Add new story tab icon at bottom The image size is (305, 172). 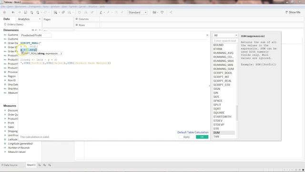tap(50, 165)
